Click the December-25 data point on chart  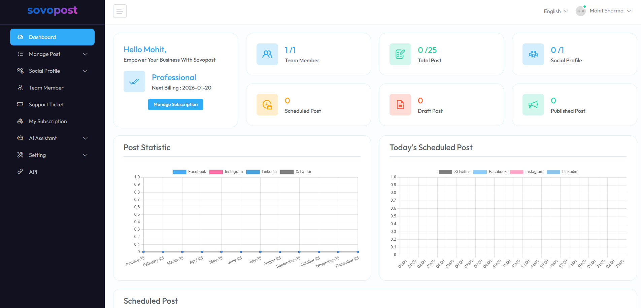(x=358, y=252)
